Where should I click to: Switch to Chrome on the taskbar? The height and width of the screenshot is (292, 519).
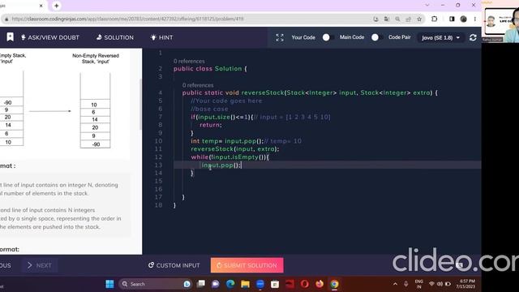click(x=334, y=284)
